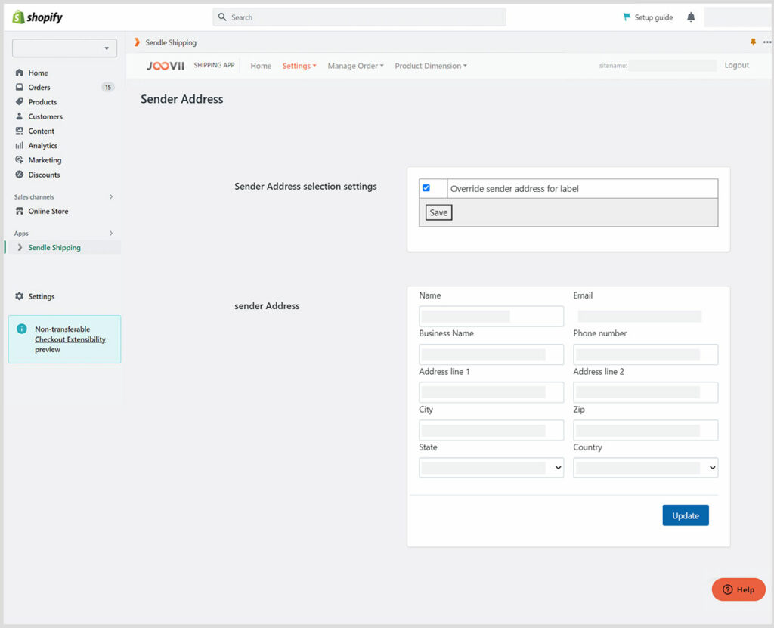Screen dimensions: 774x628
Task: Open notifications bell icon
Action: [x=691, y=17]
